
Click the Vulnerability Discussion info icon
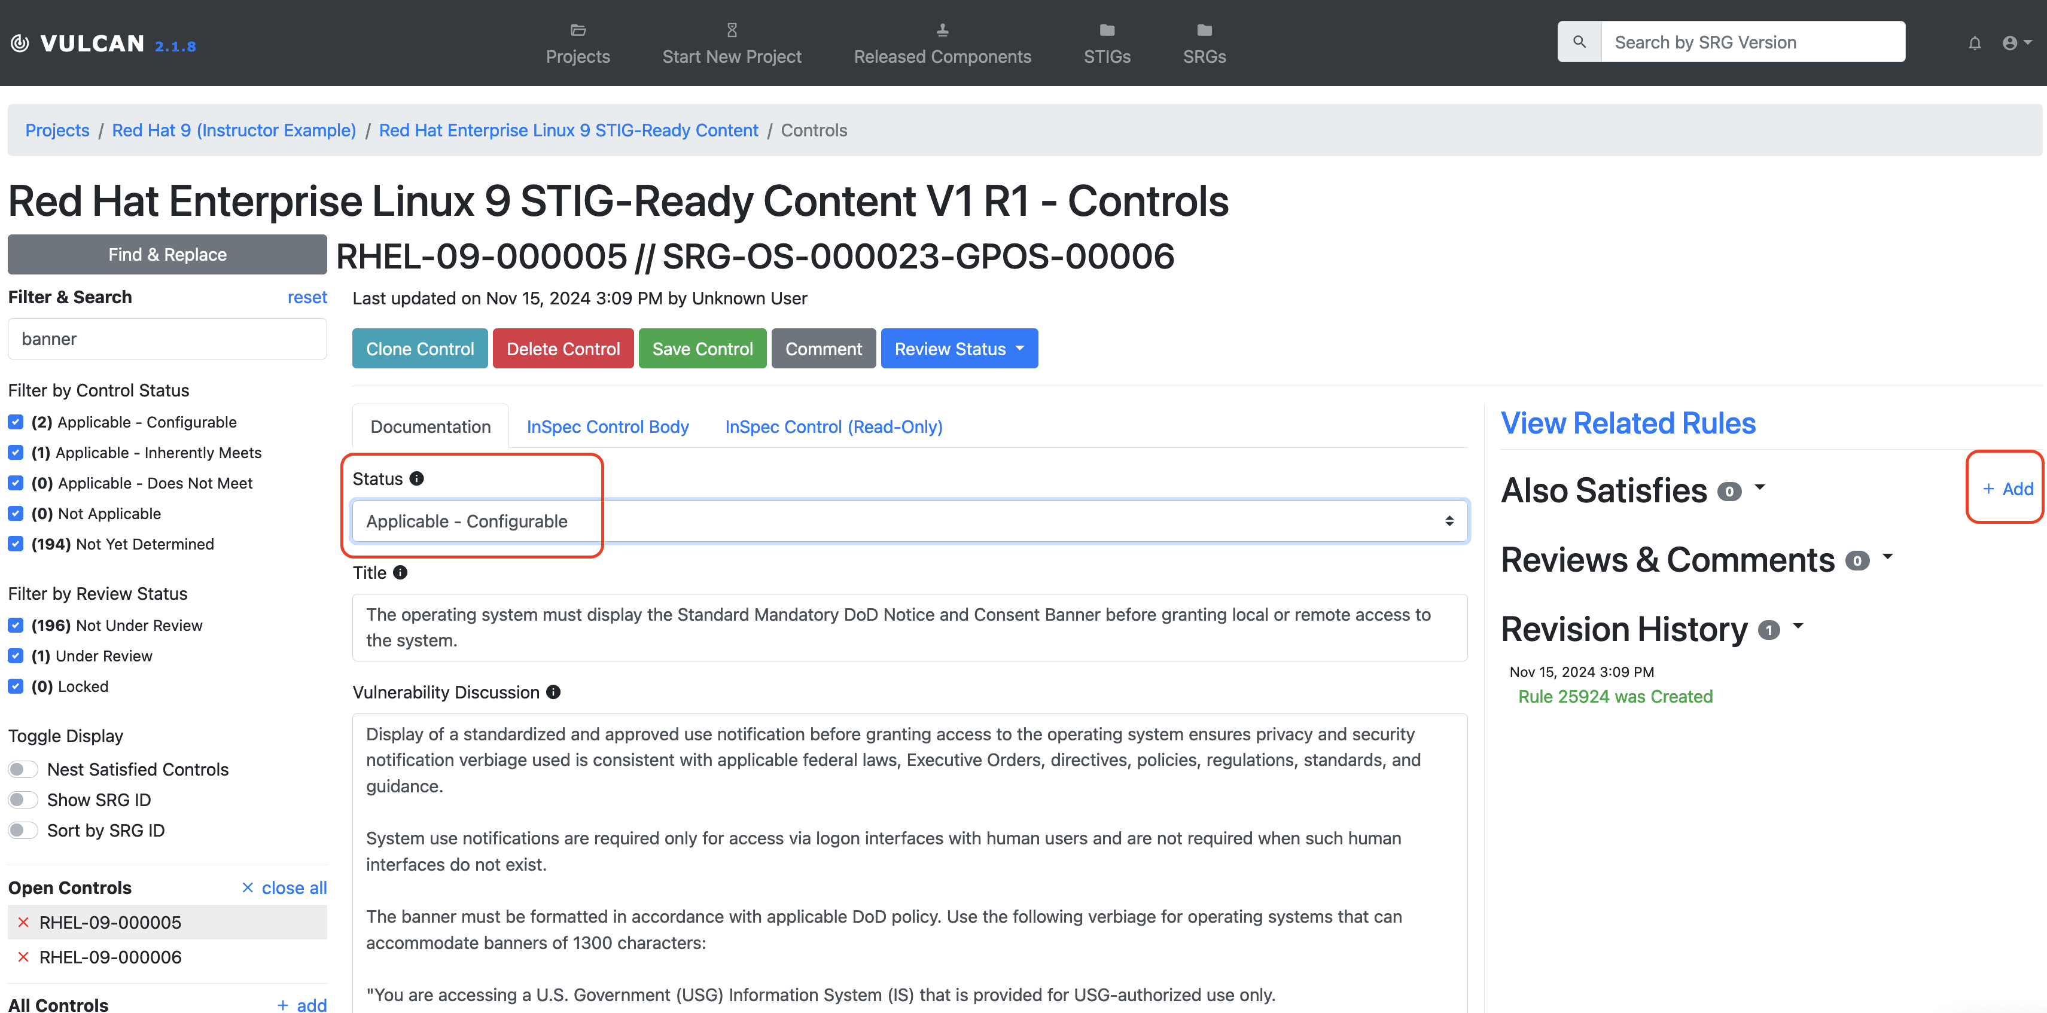[554, 692]
